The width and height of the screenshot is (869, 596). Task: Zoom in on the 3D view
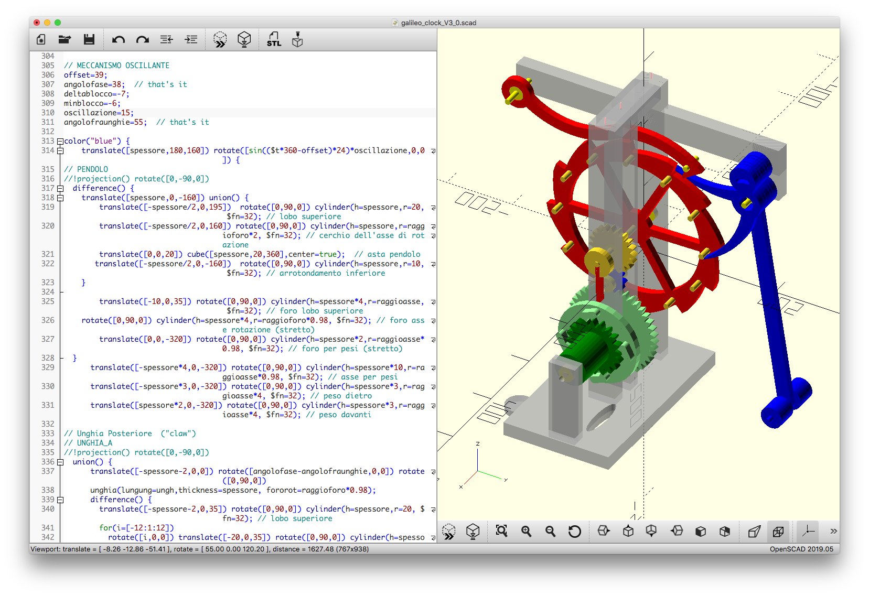coord(526,532)
